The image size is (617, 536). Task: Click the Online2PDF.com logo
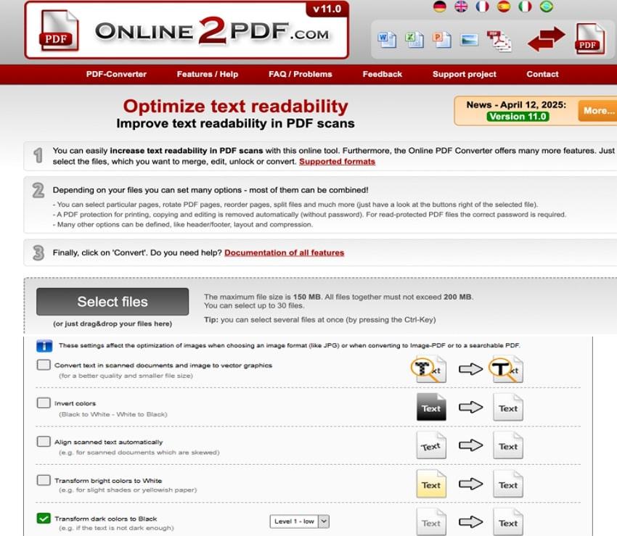pos(187,30)
